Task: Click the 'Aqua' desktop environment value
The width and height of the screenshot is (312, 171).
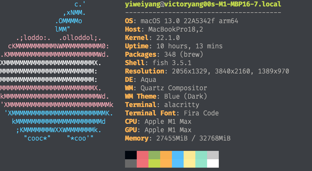Action: point(148,80)
